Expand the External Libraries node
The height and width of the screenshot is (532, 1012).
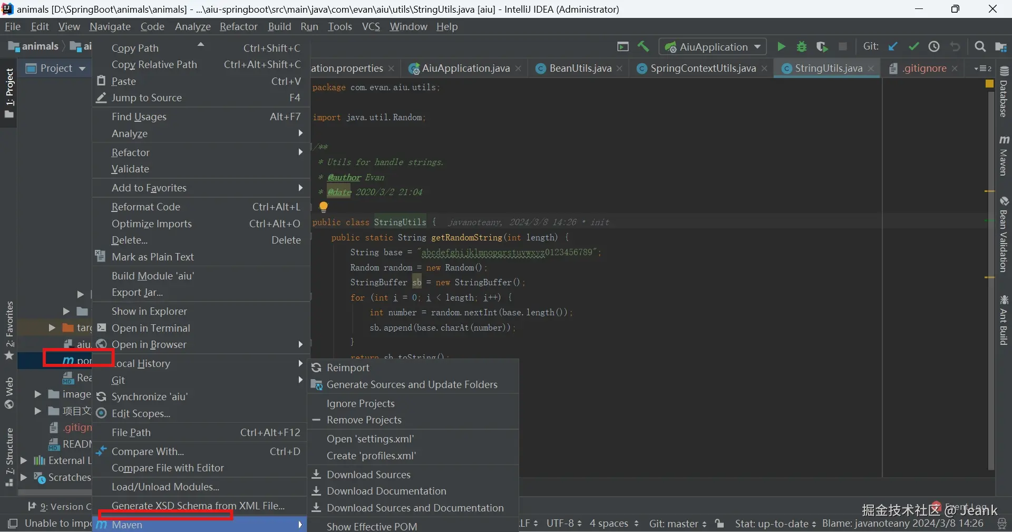(23, 460)
